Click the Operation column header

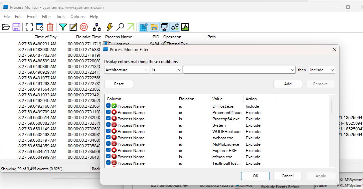click(183, 37)
